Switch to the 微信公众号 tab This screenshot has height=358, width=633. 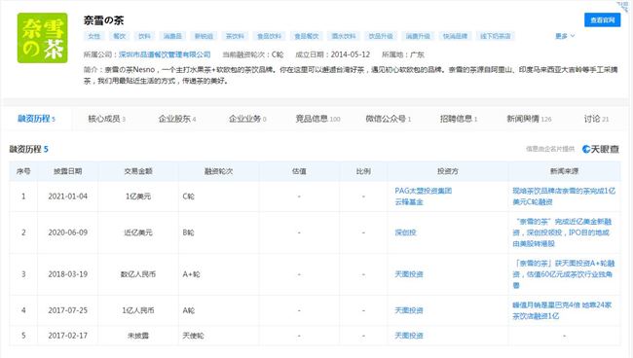click(388, 119)
